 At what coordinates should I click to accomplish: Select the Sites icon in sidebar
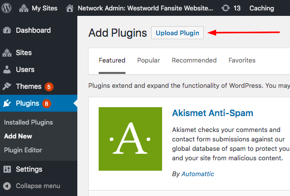pos(7,53)
